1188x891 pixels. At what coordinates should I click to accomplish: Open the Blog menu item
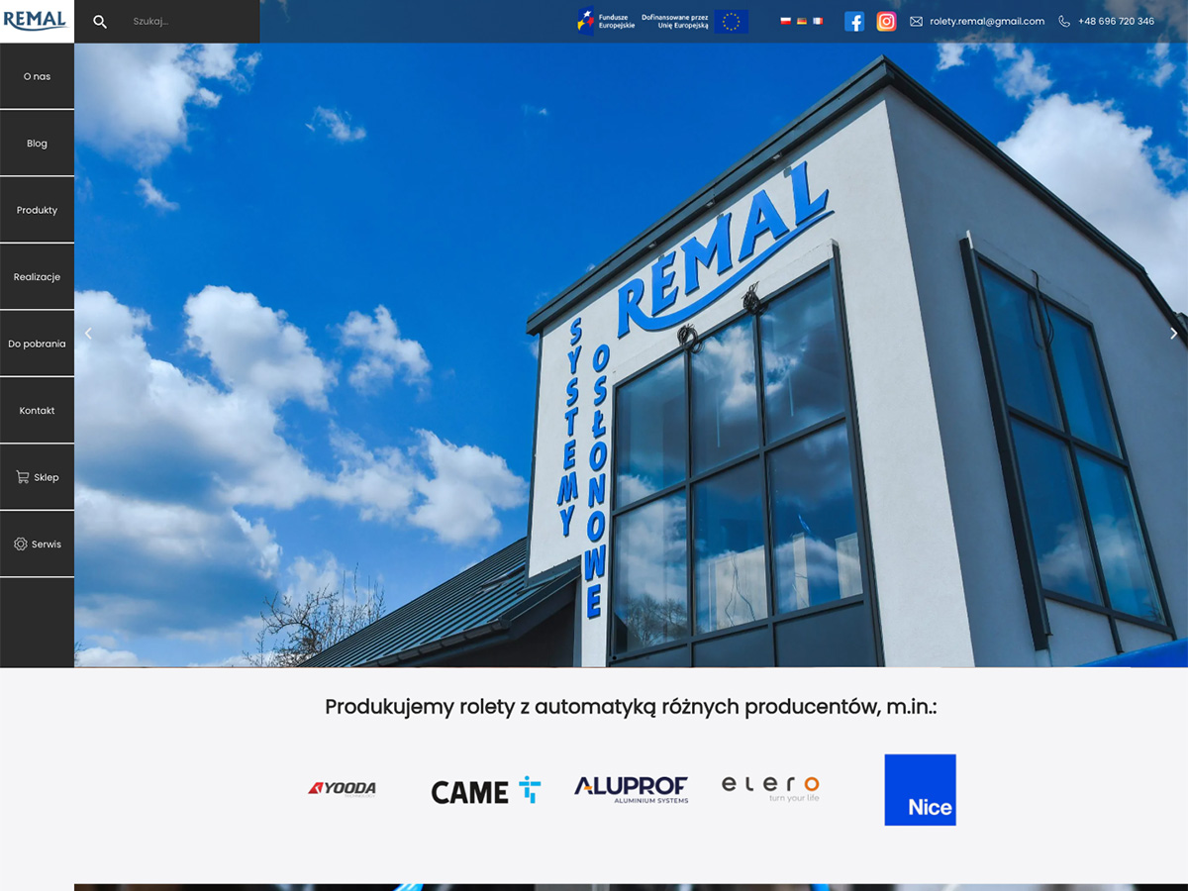coord(37,144)
